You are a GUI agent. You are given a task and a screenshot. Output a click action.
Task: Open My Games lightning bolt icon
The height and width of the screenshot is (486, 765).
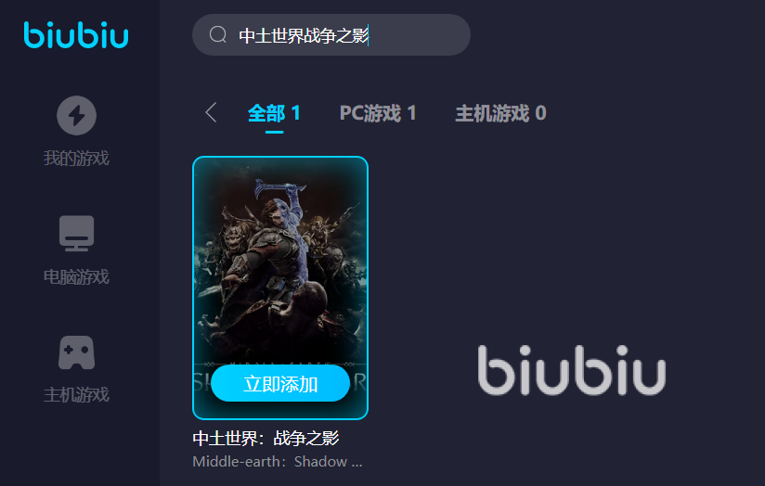[77, 116]
